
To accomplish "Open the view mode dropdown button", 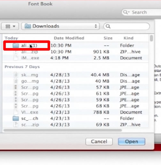I will 10,26.
